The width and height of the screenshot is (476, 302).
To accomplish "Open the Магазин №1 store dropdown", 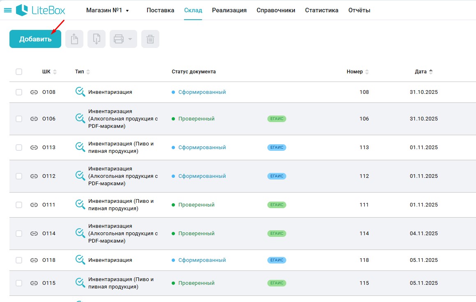I will 107,10.
